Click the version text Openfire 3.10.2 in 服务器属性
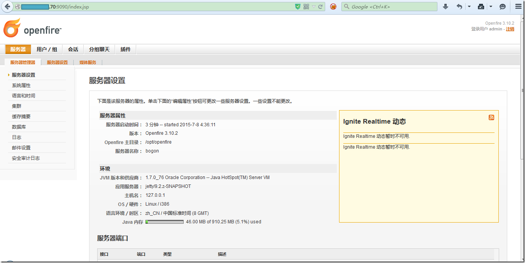Viewport: 525px width, 263px height. (162, 133)
